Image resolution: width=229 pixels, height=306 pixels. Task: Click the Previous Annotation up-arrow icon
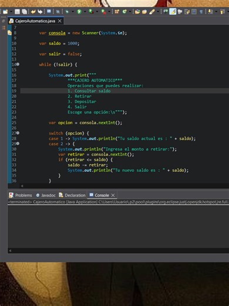click(223, 12)
